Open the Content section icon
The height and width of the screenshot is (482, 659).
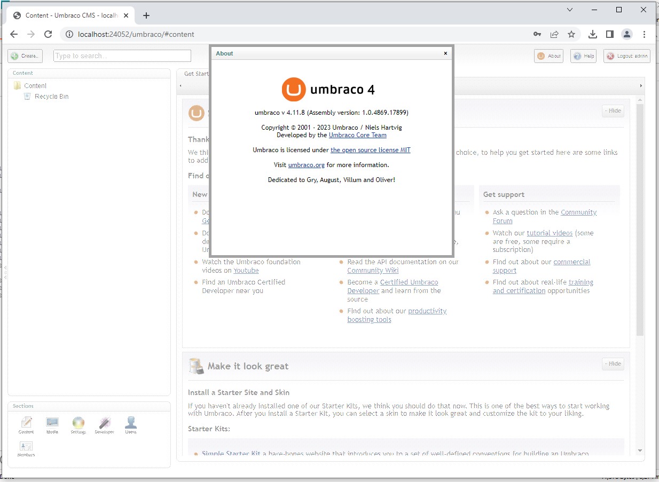tap(26, 425)
